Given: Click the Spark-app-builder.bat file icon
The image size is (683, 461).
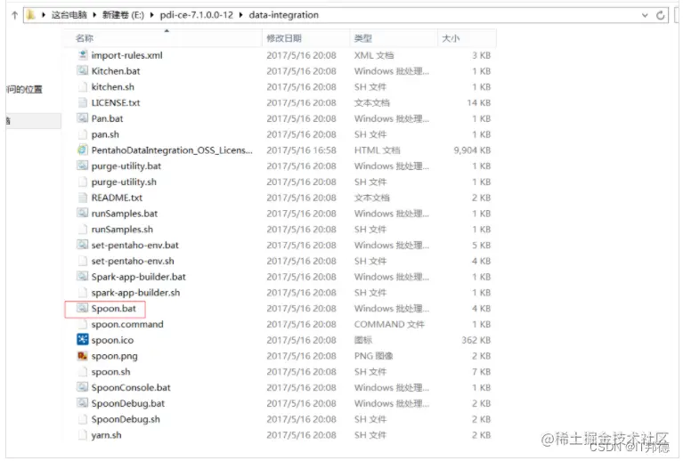Looking at the screenshot, I should pyautogui.click(x=82, y=277).
